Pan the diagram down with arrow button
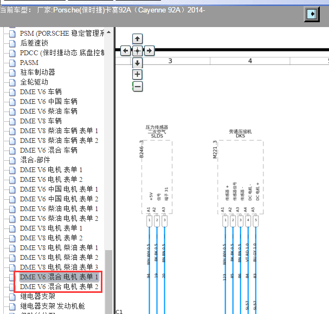329x314 pixels. (138, 63)
